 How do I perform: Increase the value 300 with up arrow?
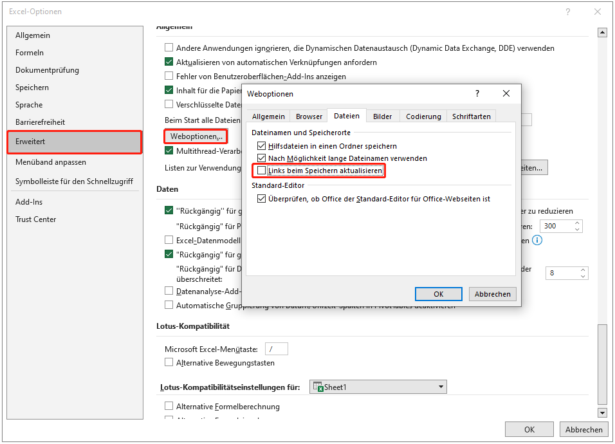[577, 223]
